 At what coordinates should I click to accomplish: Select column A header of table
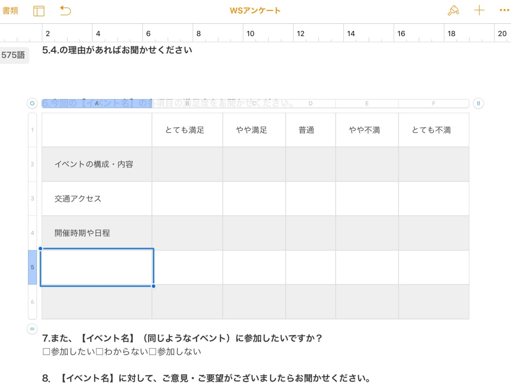97,103
